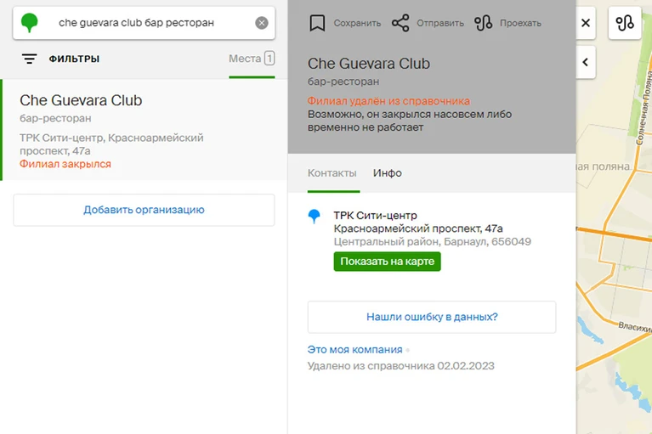Click Добавить организацию button
The width and height of the screenshot is (652, 434).
pos(144,210)
